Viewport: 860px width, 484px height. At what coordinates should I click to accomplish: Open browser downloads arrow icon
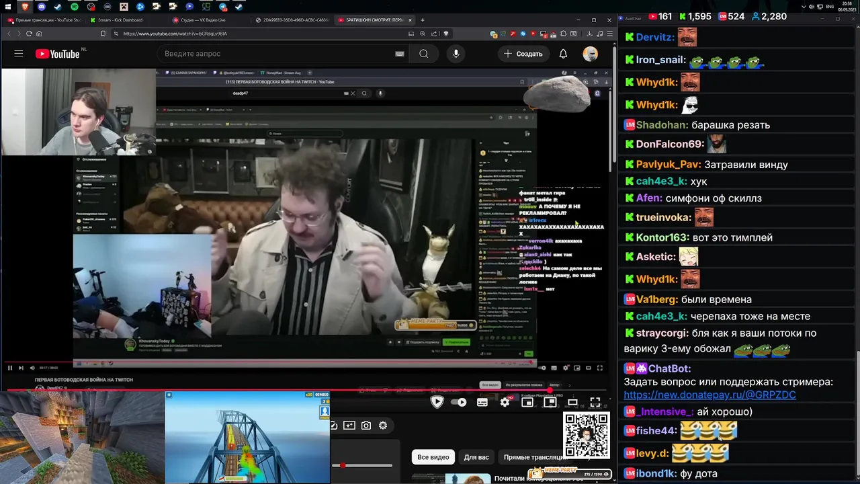point(589,34)
